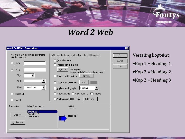Toggle the Marquee L->R checkbox
The image size is (185, 139).
click(x=55, y=94)
